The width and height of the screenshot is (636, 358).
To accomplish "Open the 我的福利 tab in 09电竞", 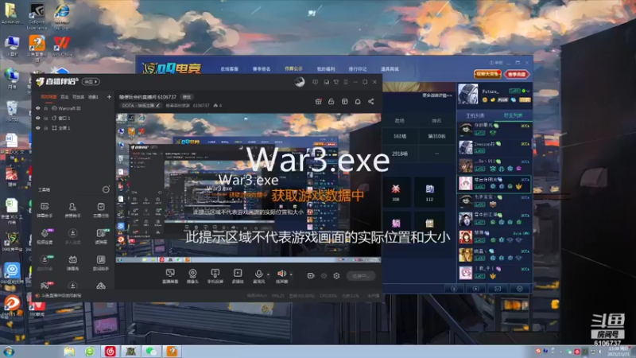I will tap(326, 69).
